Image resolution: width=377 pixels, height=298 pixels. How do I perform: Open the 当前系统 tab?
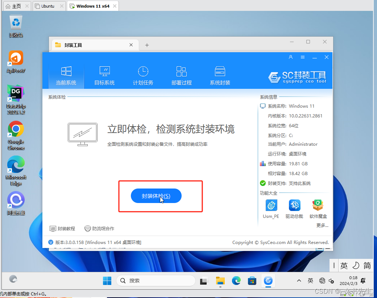point(66,76)
